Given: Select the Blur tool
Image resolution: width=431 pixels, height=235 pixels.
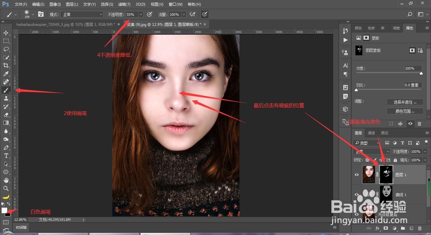Looking at the screenshot, I should pyautogui.click(x=6, y=131).
